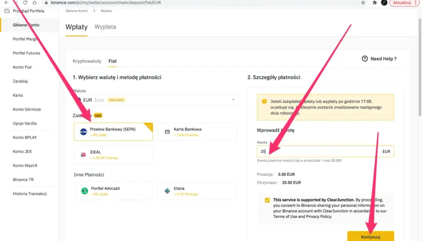
Task: Reload the page with the browser refresh icon
Action: tap(25, 3)
